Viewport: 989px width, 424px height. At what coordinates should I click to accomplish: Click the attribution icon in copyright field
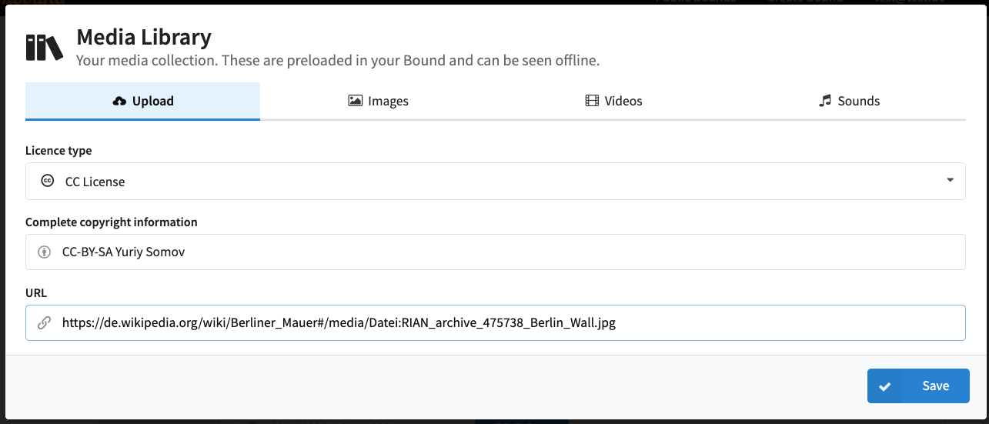[45, 252]
